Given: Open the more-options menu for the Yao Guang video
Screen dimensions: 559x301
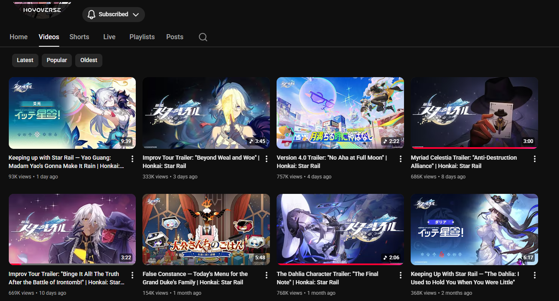Looking at the screenshot, I should [132, 159].
